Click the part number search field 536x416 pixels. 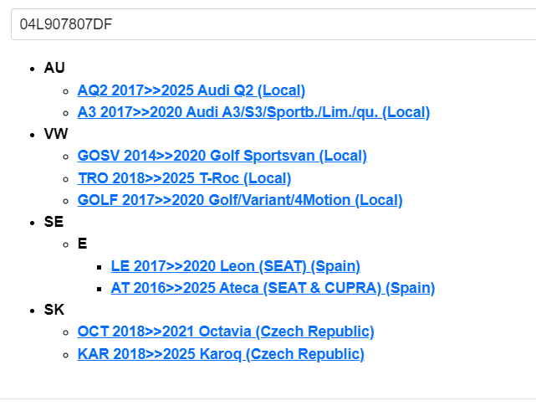click(268, 24)
